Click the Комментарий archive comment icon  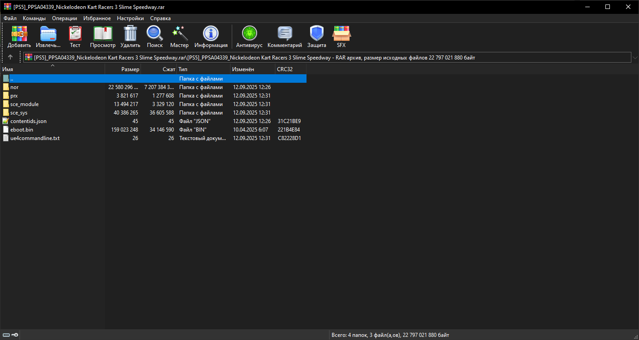[x=285, y=34]
